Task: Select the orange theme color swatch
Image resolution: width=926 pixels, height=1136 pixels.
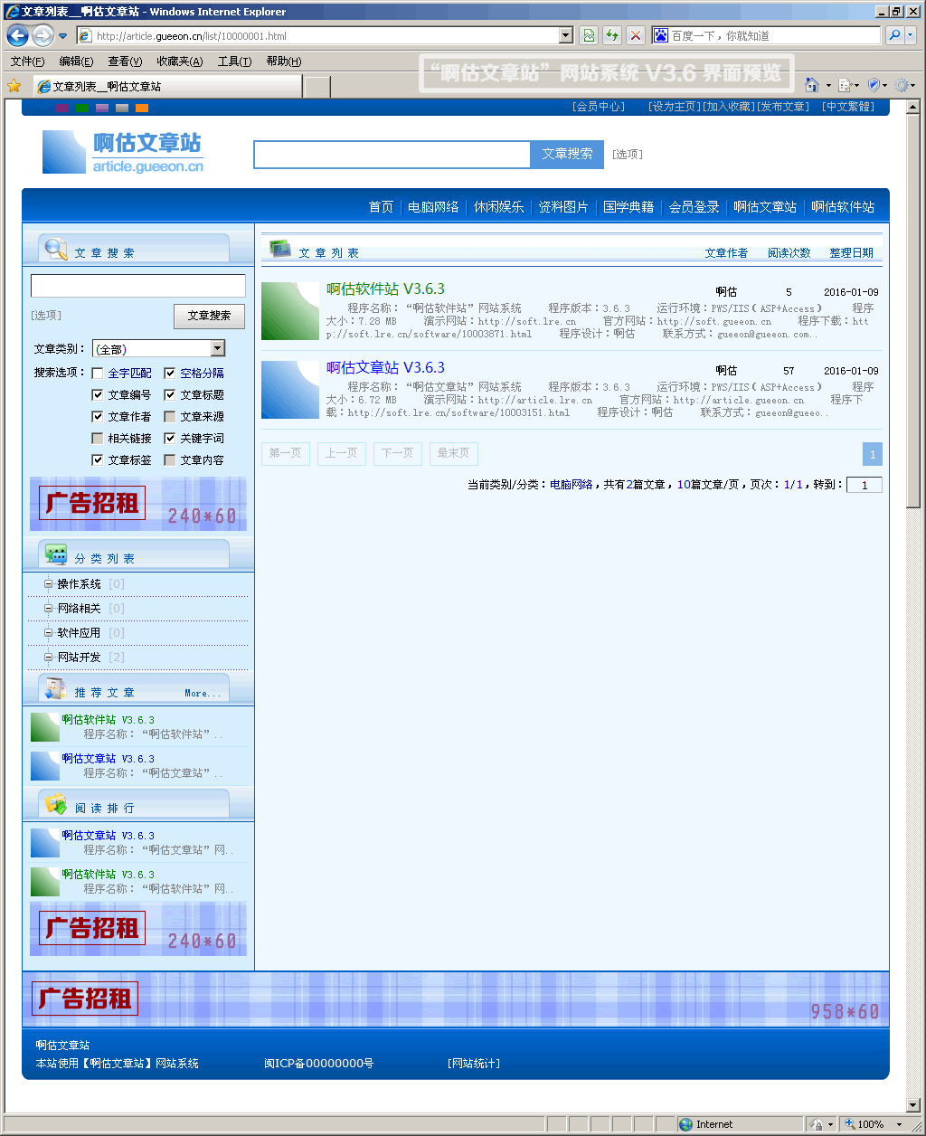Action: [142, 108]
